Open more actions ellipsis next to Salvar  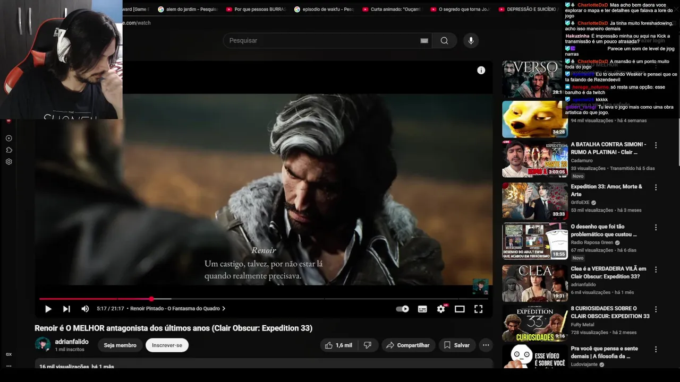click(x=486, y=345)
